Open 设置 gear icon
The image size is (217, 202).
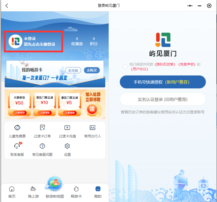(67, 146)
